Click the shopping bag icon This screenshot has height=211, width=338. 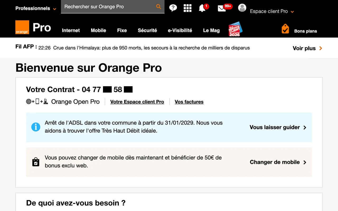[x=36, y=162]
